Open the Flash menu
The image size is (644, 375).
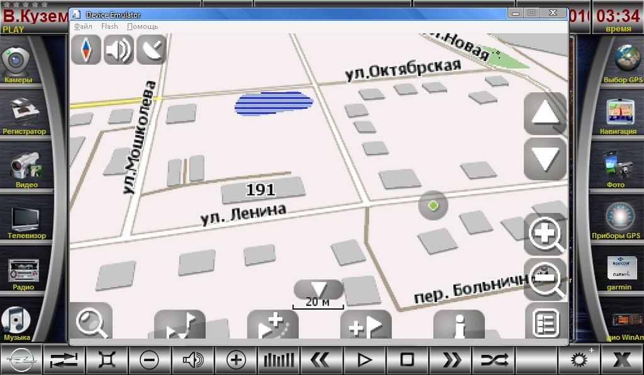pyautogui.click(x=110, y=26)
